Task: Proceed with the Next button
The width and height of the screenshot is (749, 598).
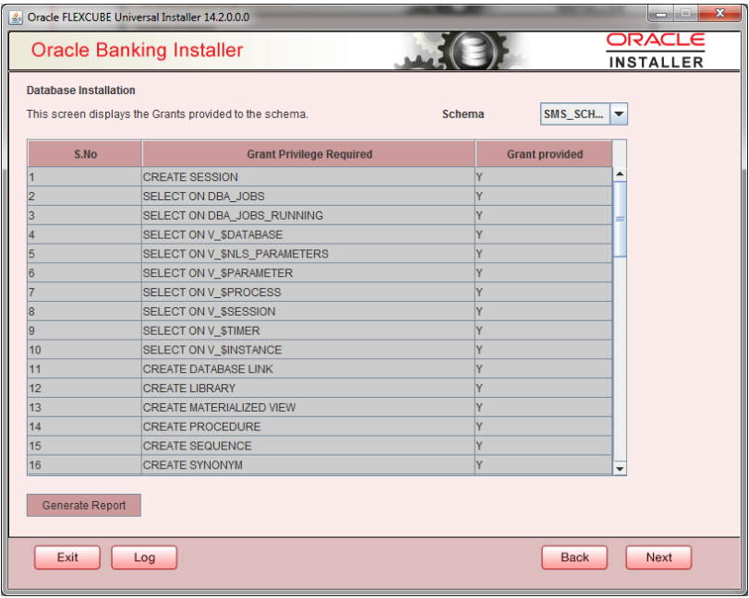Action: (658, 557)
